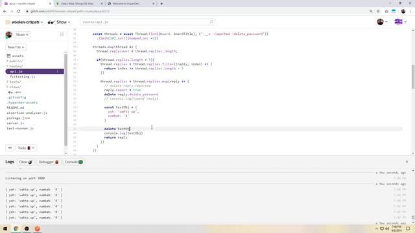This screenshot has width=415, height=233.
Task: Open README.md file
Action: (x=16, y=108)
